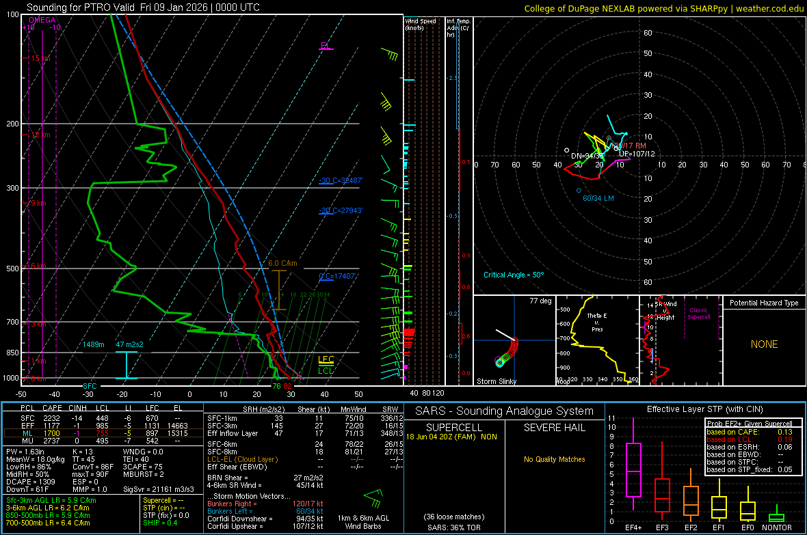This screenshot has height=535, width=807.
Task: Click the '-30 C=32487' level label
Action: click(340, 180)
